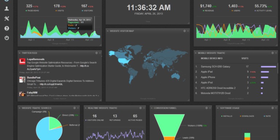Click the question mark help icon
Image resolution: width=280 pixels, height=140 pixels.
coord(7,28)
